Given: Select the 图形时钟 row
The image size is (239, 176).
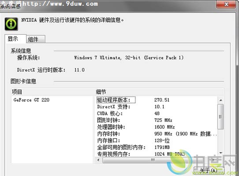Looking at the screenshot, I should [157, 120].
